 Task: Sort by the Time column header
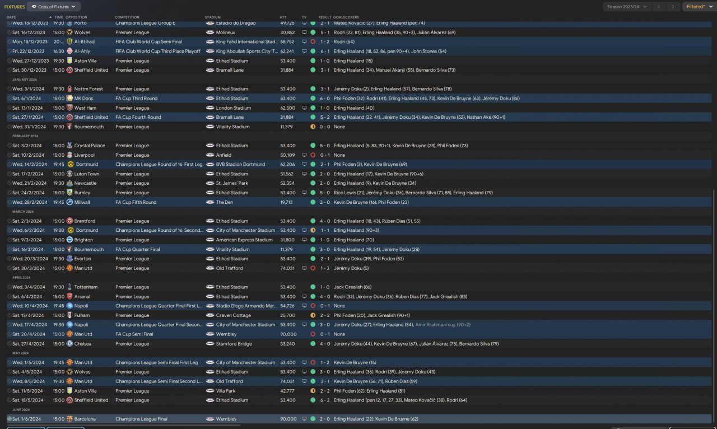[x=59, y=17]
